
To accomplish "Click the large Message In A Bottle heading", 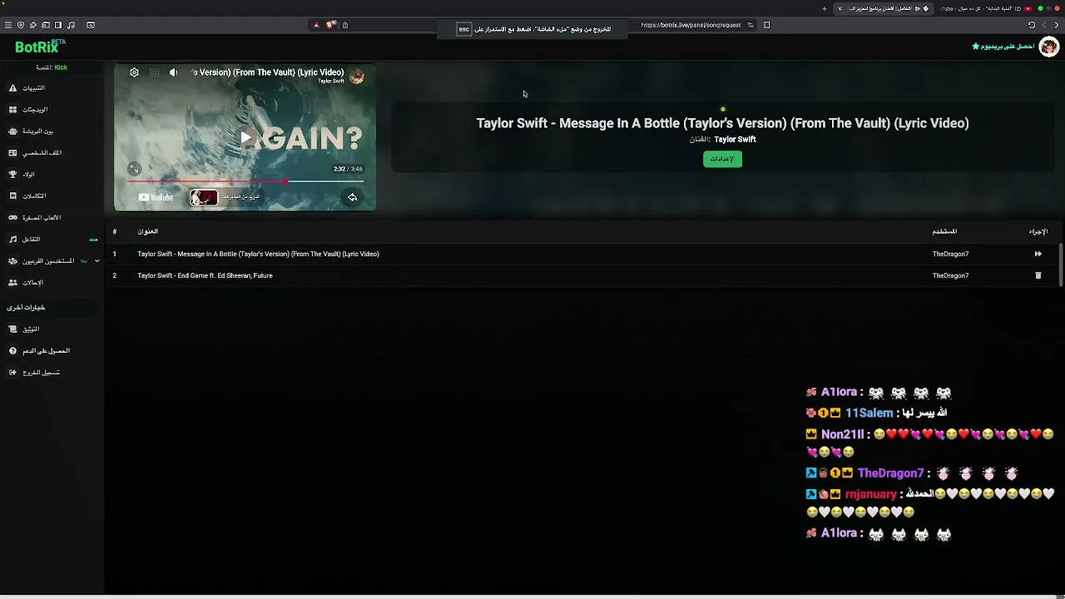I will point(722,123).
